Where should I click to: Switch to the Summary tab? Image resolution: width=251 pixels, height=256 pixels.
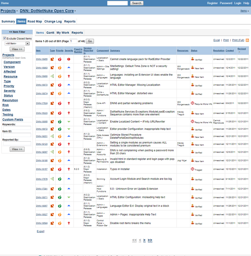(x=8, y=21)
